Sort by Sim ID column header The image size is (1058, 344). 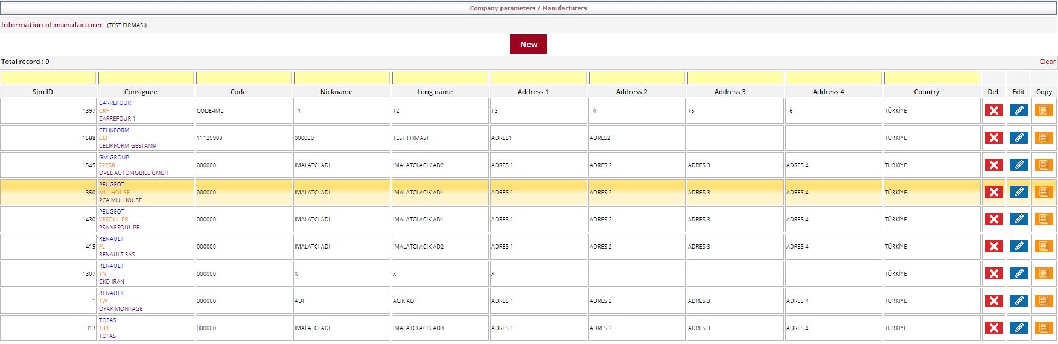(x=43, y=92)
